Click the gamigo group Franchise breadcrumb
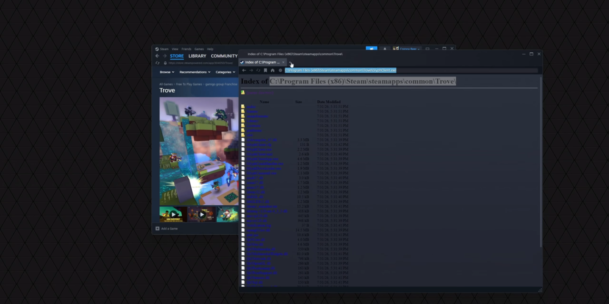609x304 pixels. tap(221, 84)
